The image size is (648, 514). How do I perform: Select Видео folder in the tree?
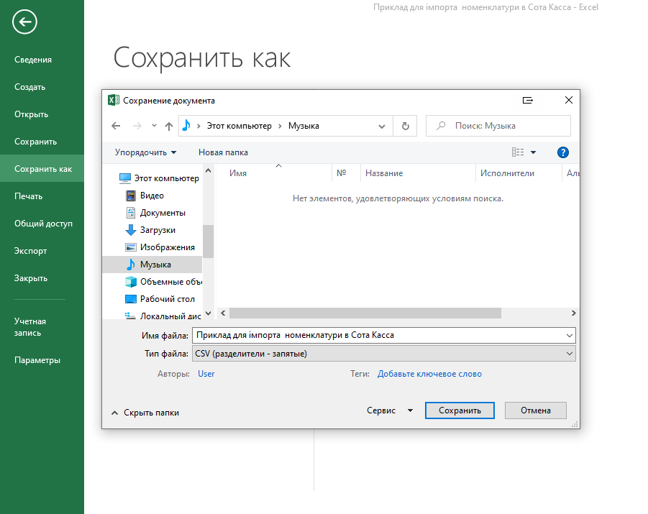coord(145,196)
